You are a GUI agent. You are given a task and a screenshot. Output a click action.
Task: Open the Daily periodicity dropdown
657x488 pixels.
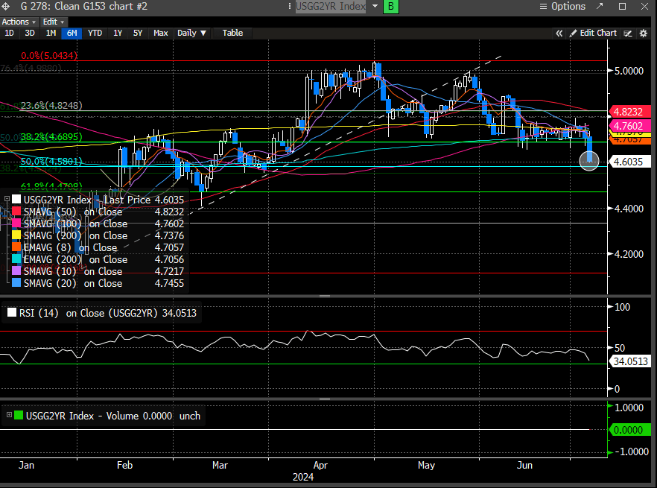191,33
